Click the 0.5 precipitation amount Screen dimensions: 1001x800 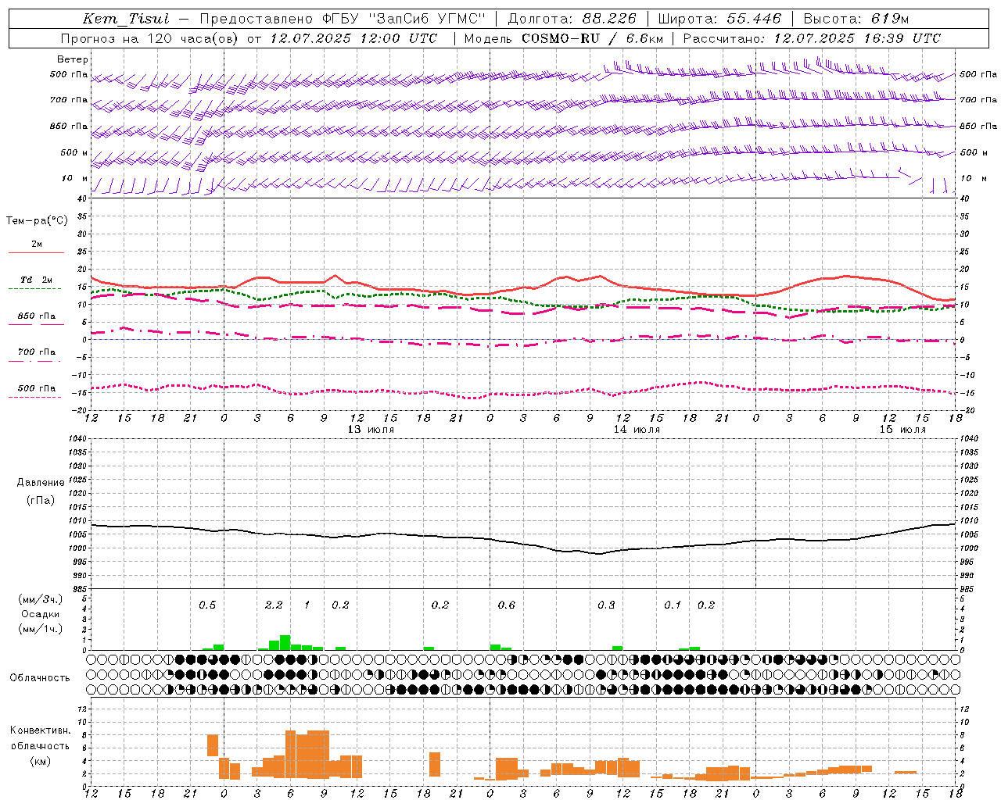point(207,605)
